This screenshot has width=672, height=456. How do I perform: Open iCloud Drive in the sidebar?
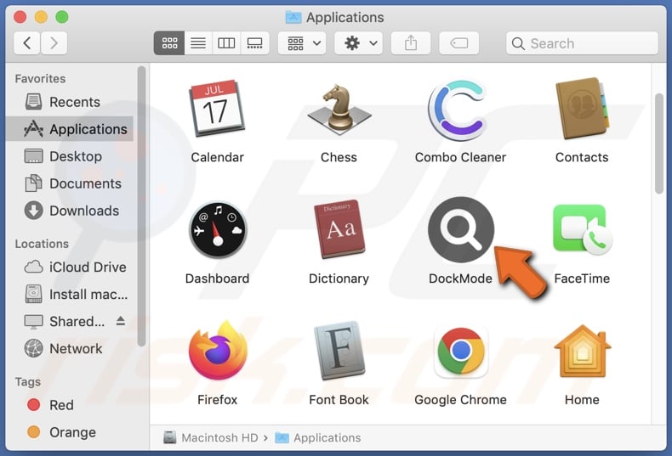(x=71, y=267)
